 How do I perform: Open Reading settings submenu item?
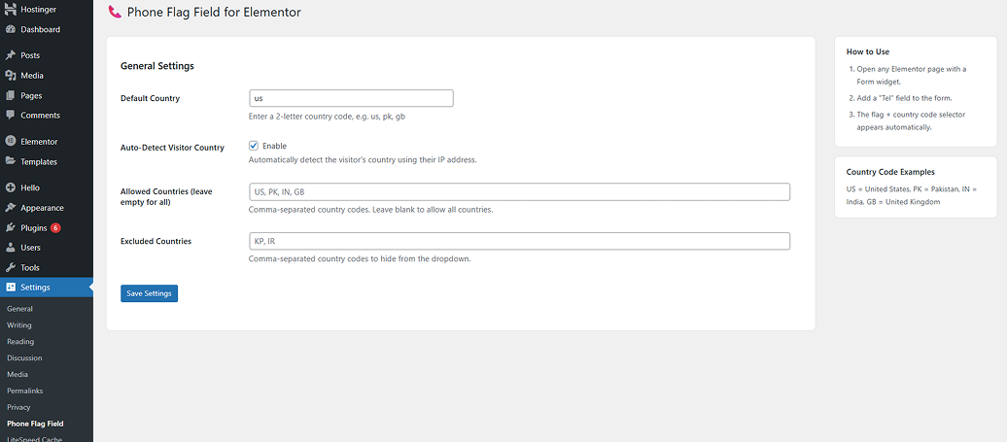[20, 342]
